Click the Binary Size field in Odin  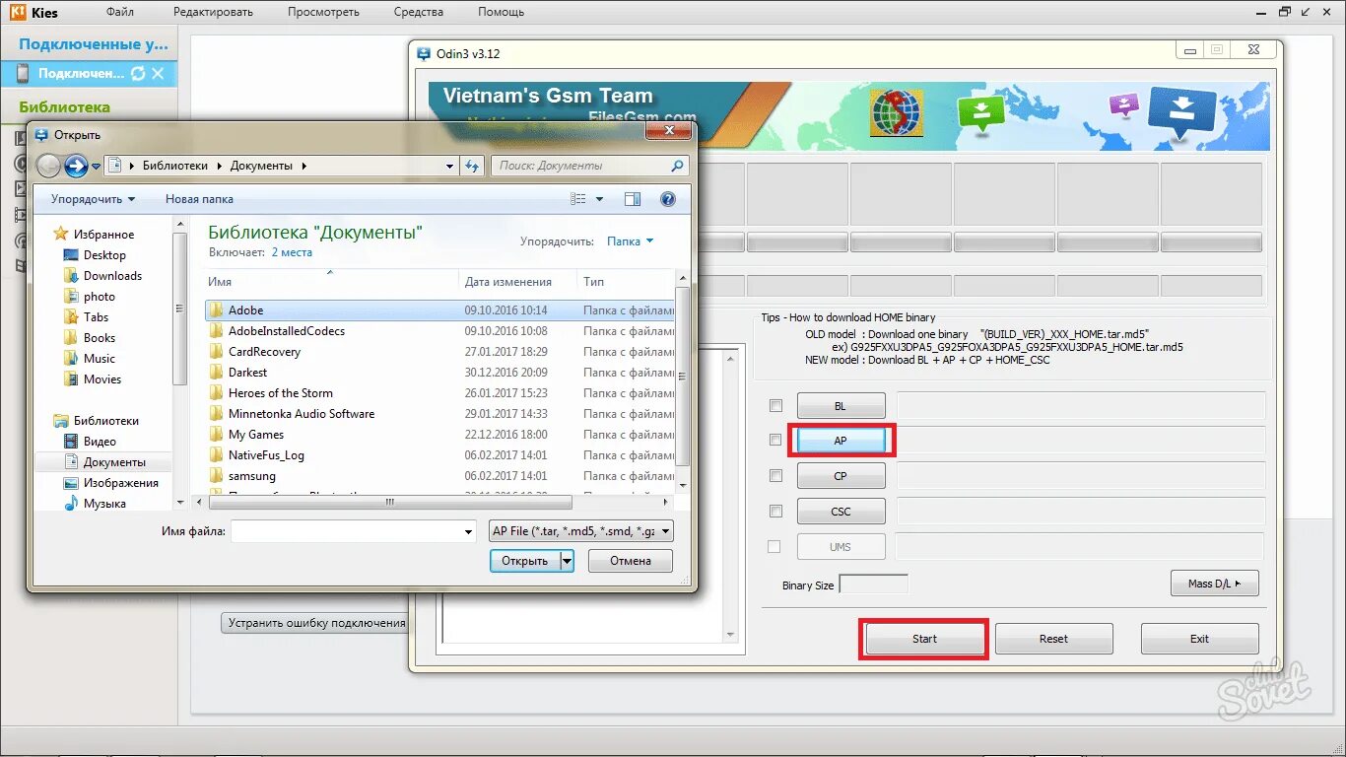point(873,585)
